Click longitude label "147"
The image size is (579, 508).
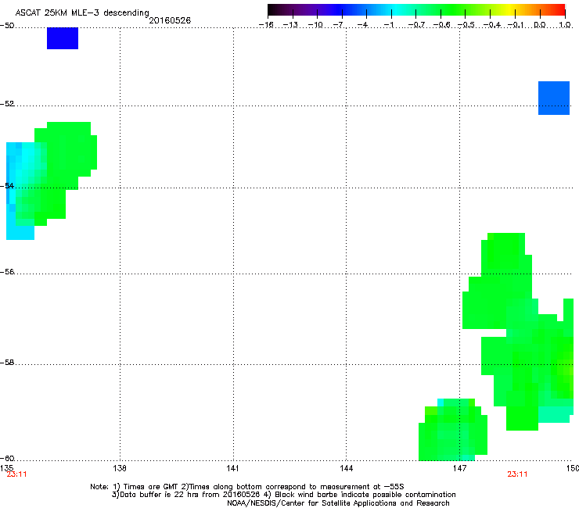[459, 468]
